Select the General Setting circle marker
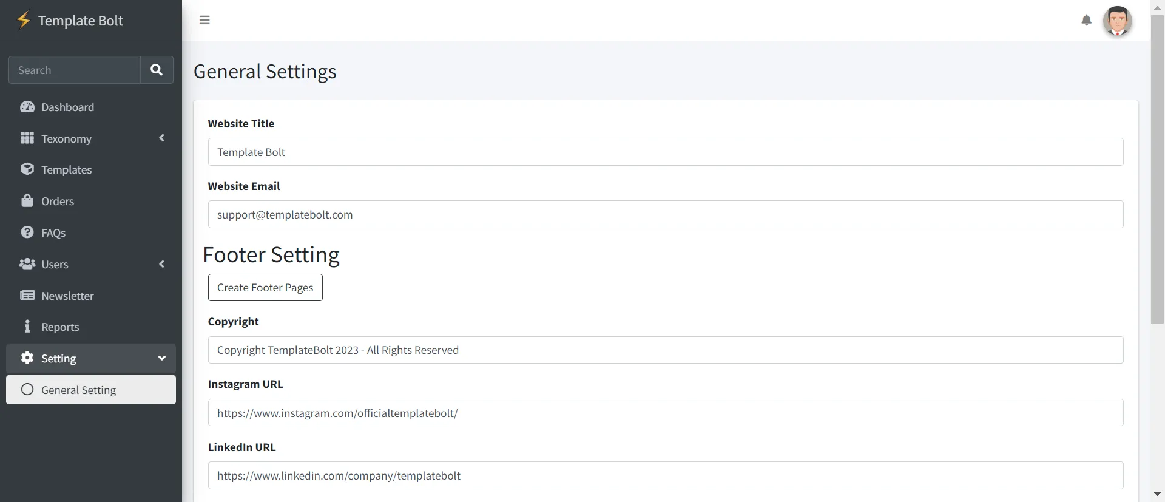1165x502 pixels. click(x=27, y=390)
